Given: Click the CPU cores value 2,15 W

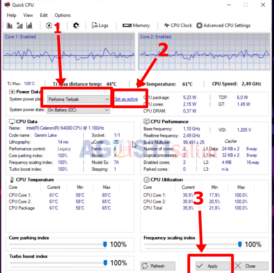Looking at the screenshot, I should (190, 104).
